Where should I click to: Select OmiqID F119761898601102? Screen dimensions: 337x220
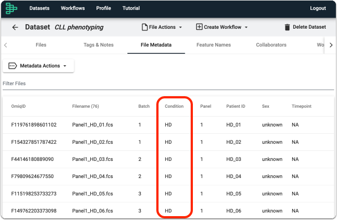click(34, 125)
